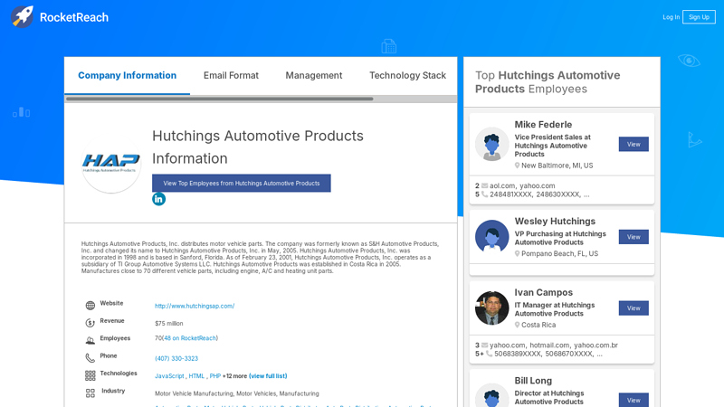Click the location pin next to New Baltimore, MI, US
724x407 pixels.
coord(517,166)
